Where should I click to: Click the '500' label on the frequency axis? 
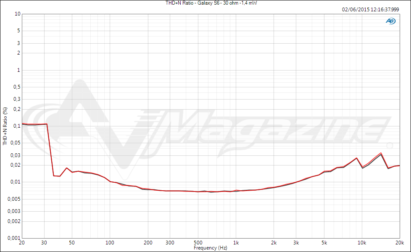pyautogui.click(x=198, y=243)
